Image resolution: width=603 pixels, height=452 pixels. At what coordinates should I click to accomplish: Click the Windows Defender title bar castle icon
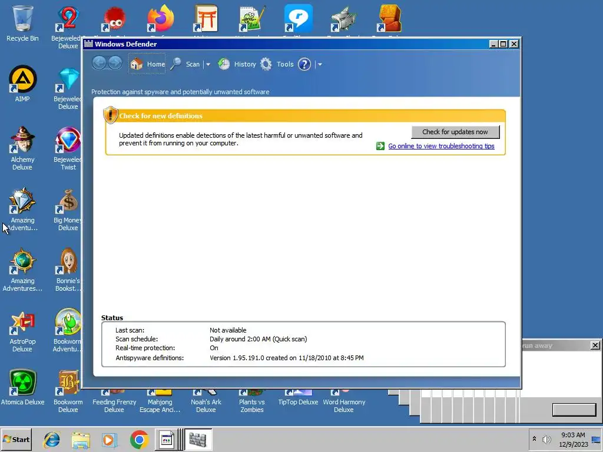pos(88,44)
